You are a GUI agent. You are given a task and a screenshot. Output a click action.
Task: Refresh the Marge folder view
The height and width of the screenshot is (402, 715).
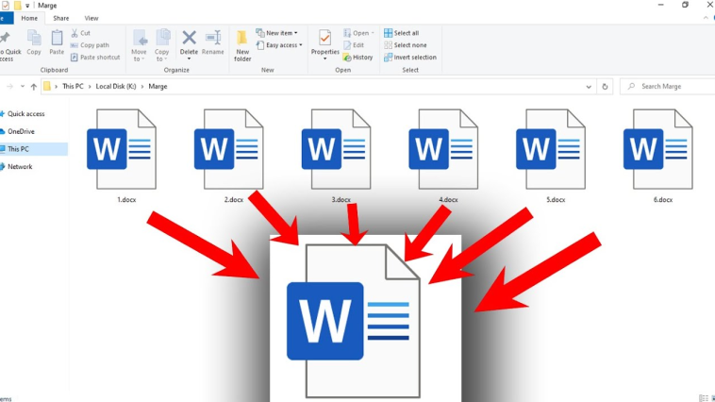click(606, 87)
